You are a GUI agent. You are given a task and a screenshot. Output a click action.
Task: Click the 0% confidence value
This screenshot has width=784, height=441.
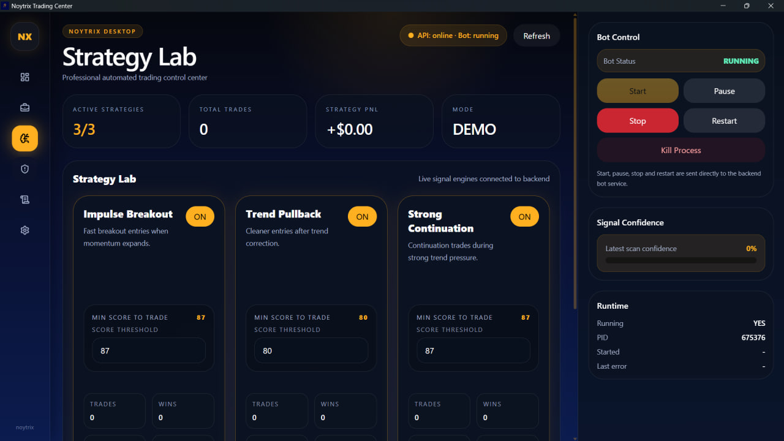751,249
